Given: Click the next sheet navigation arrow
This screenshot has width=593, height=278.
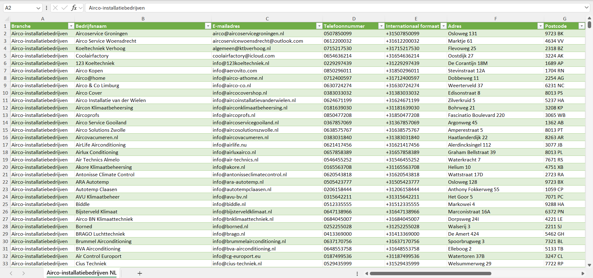Looking at the screenshot, I should tap(23, 273).
